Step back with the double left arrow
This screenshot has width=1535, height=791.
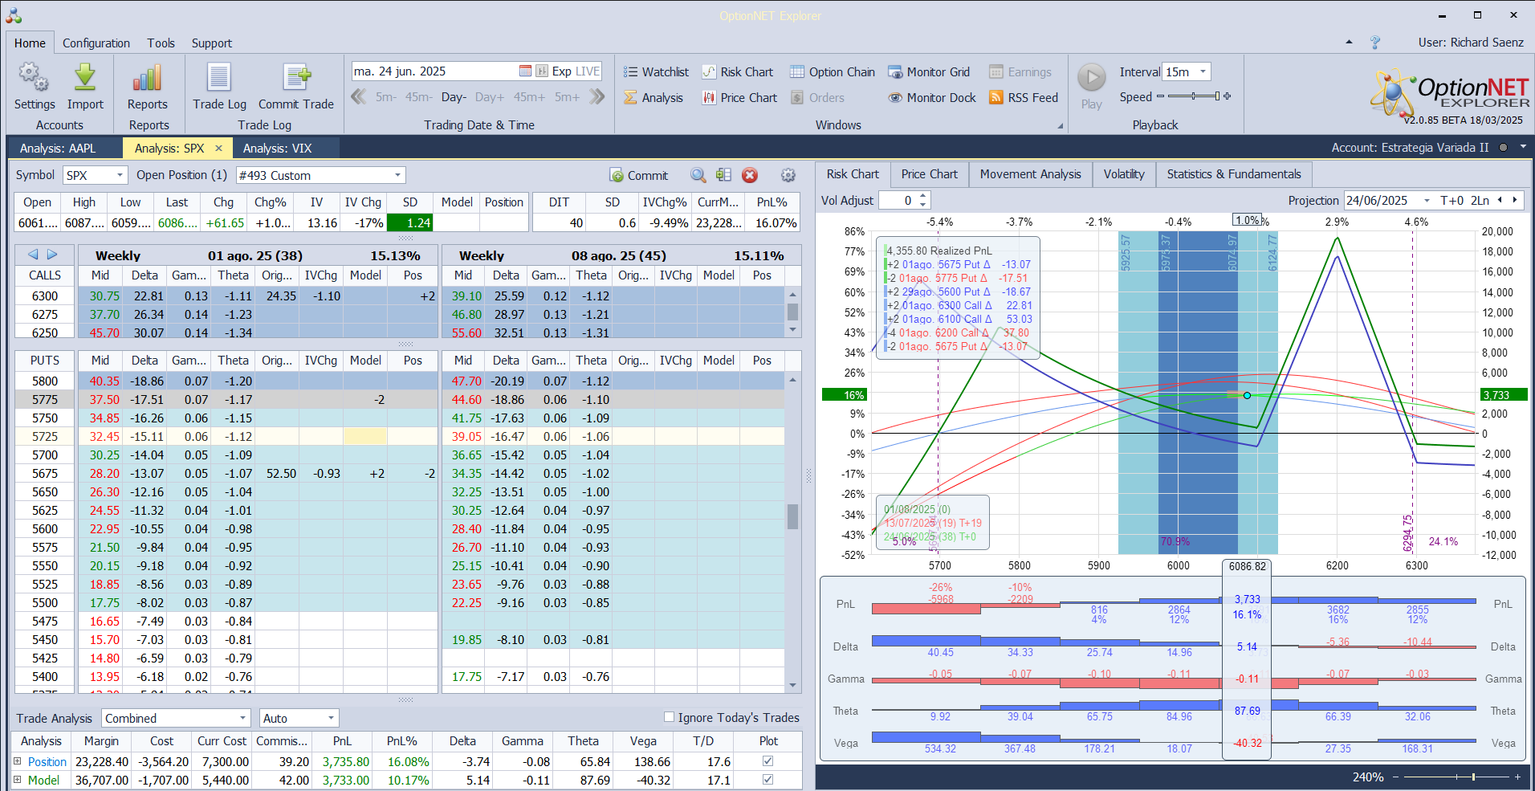tap(359, 96)
